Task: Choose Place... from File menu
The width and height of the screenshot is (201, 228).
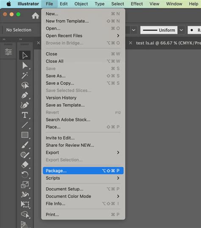Action: point(83,127)
